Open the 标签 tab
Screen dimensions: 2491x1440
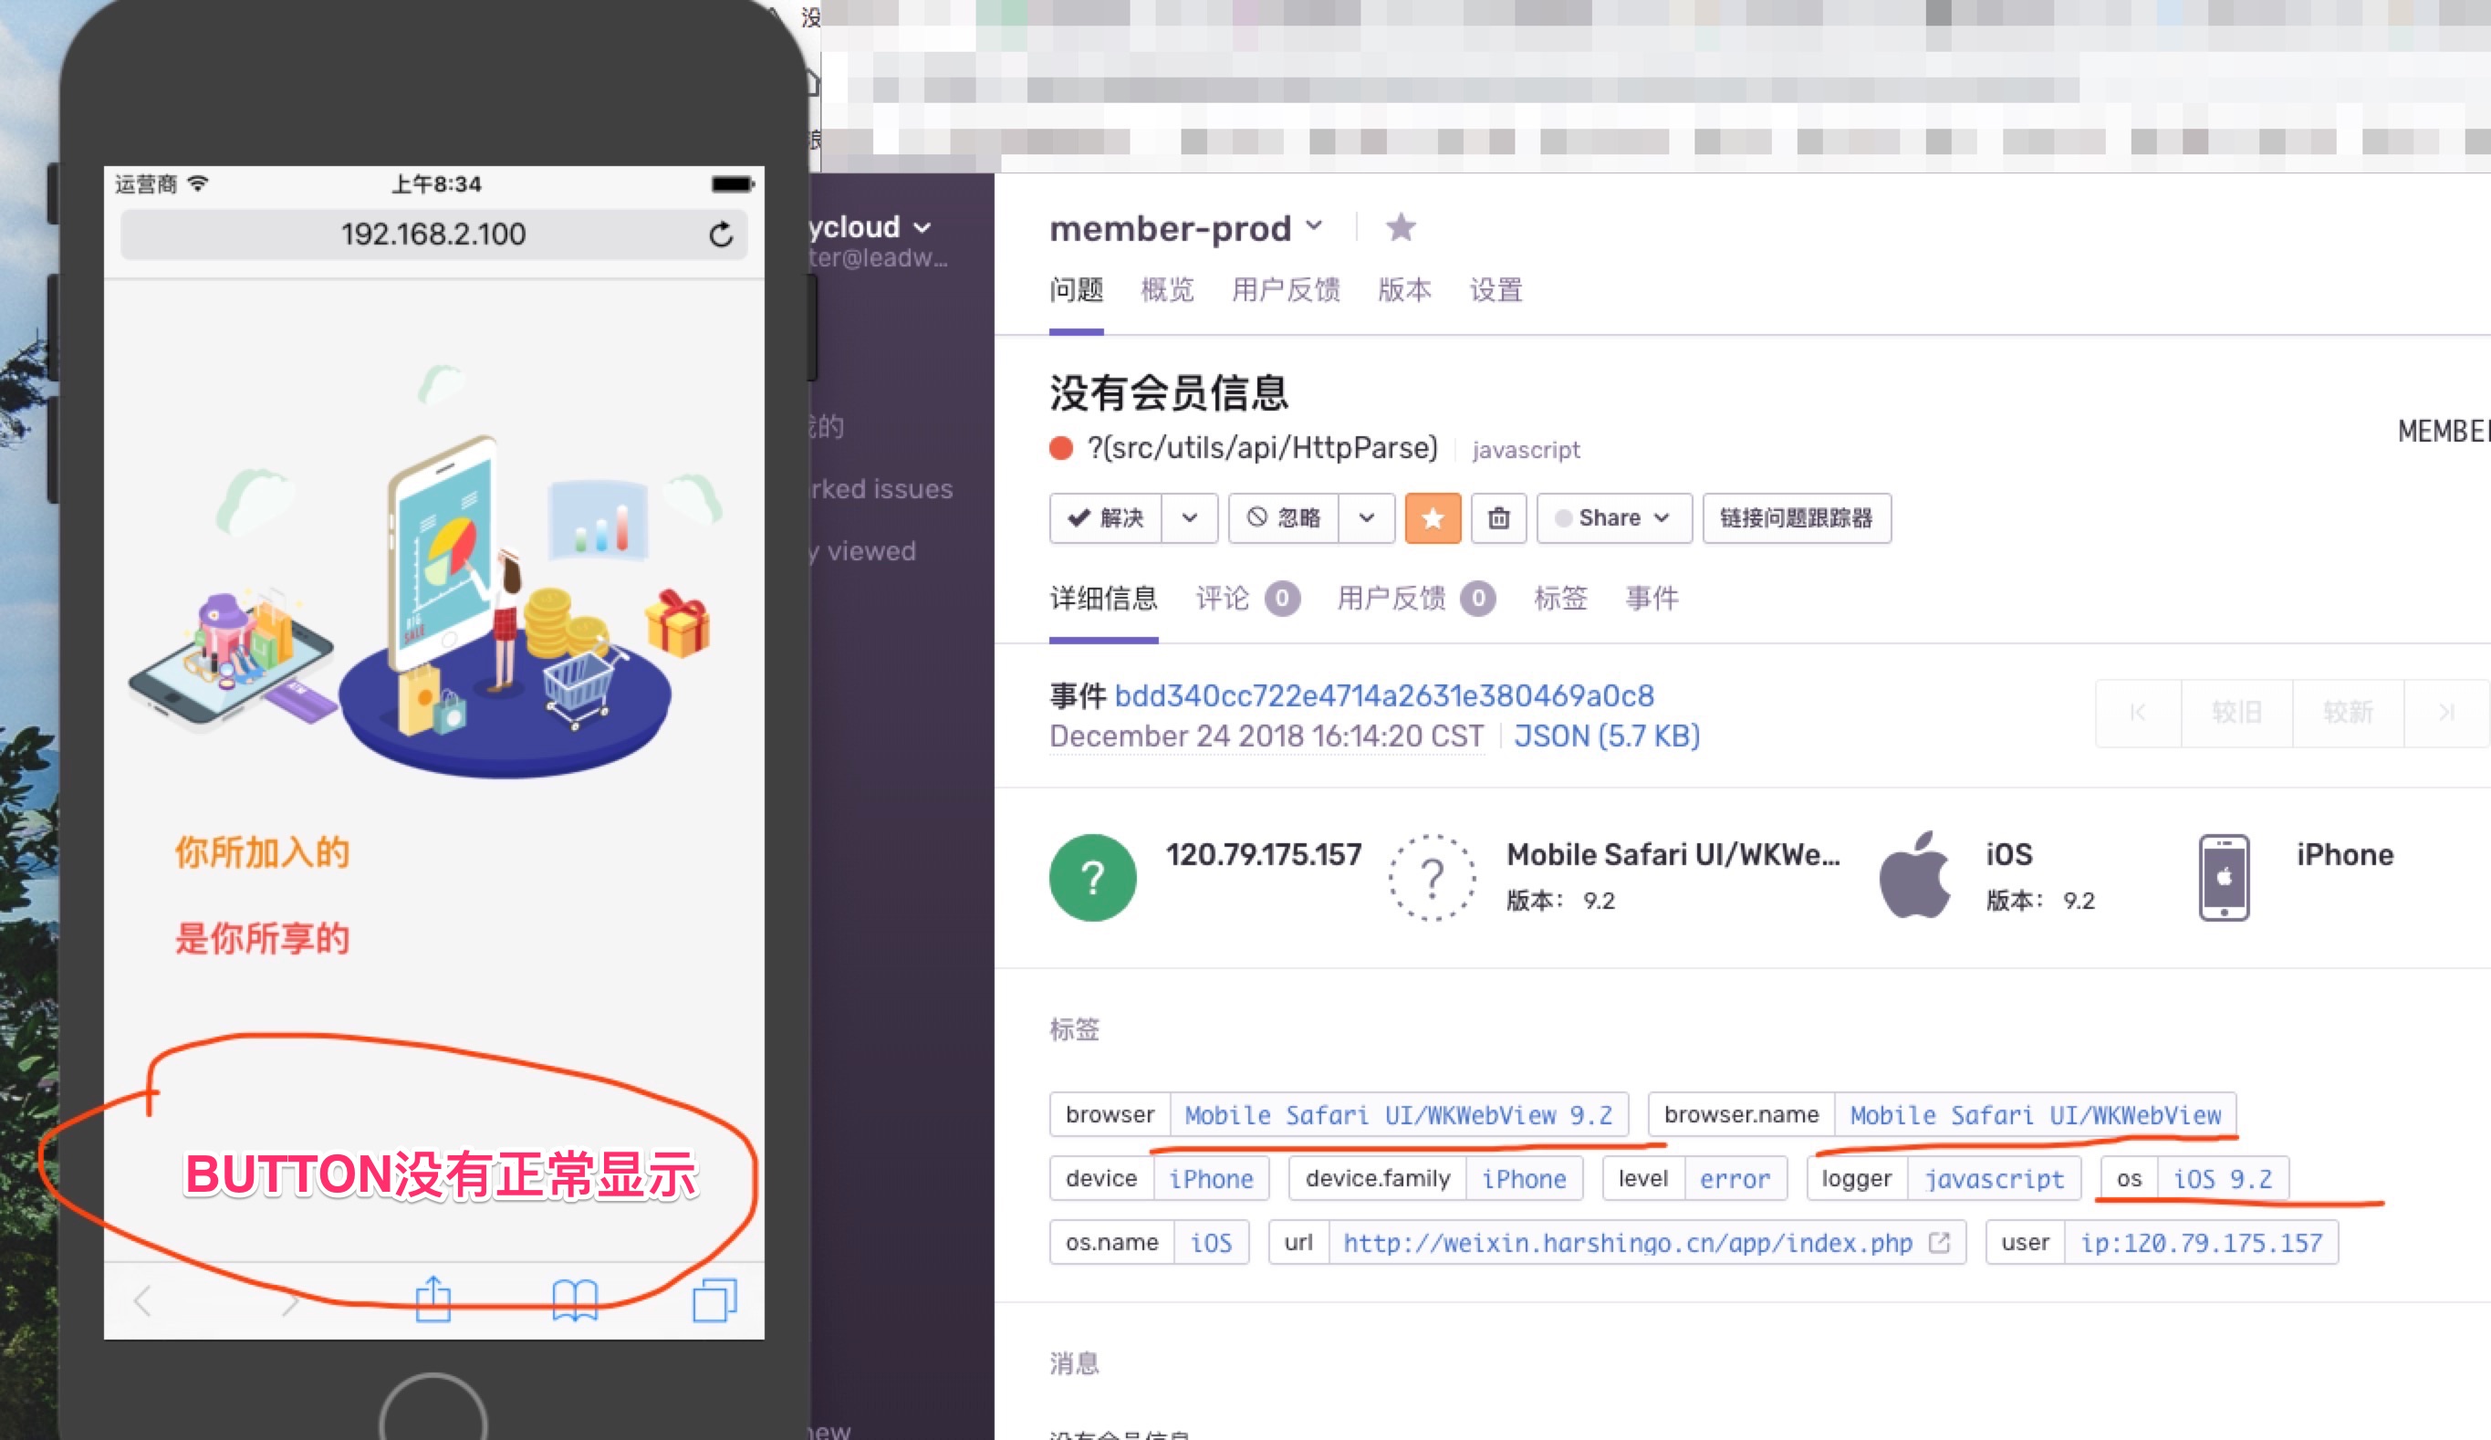(x=1560, y=599)
